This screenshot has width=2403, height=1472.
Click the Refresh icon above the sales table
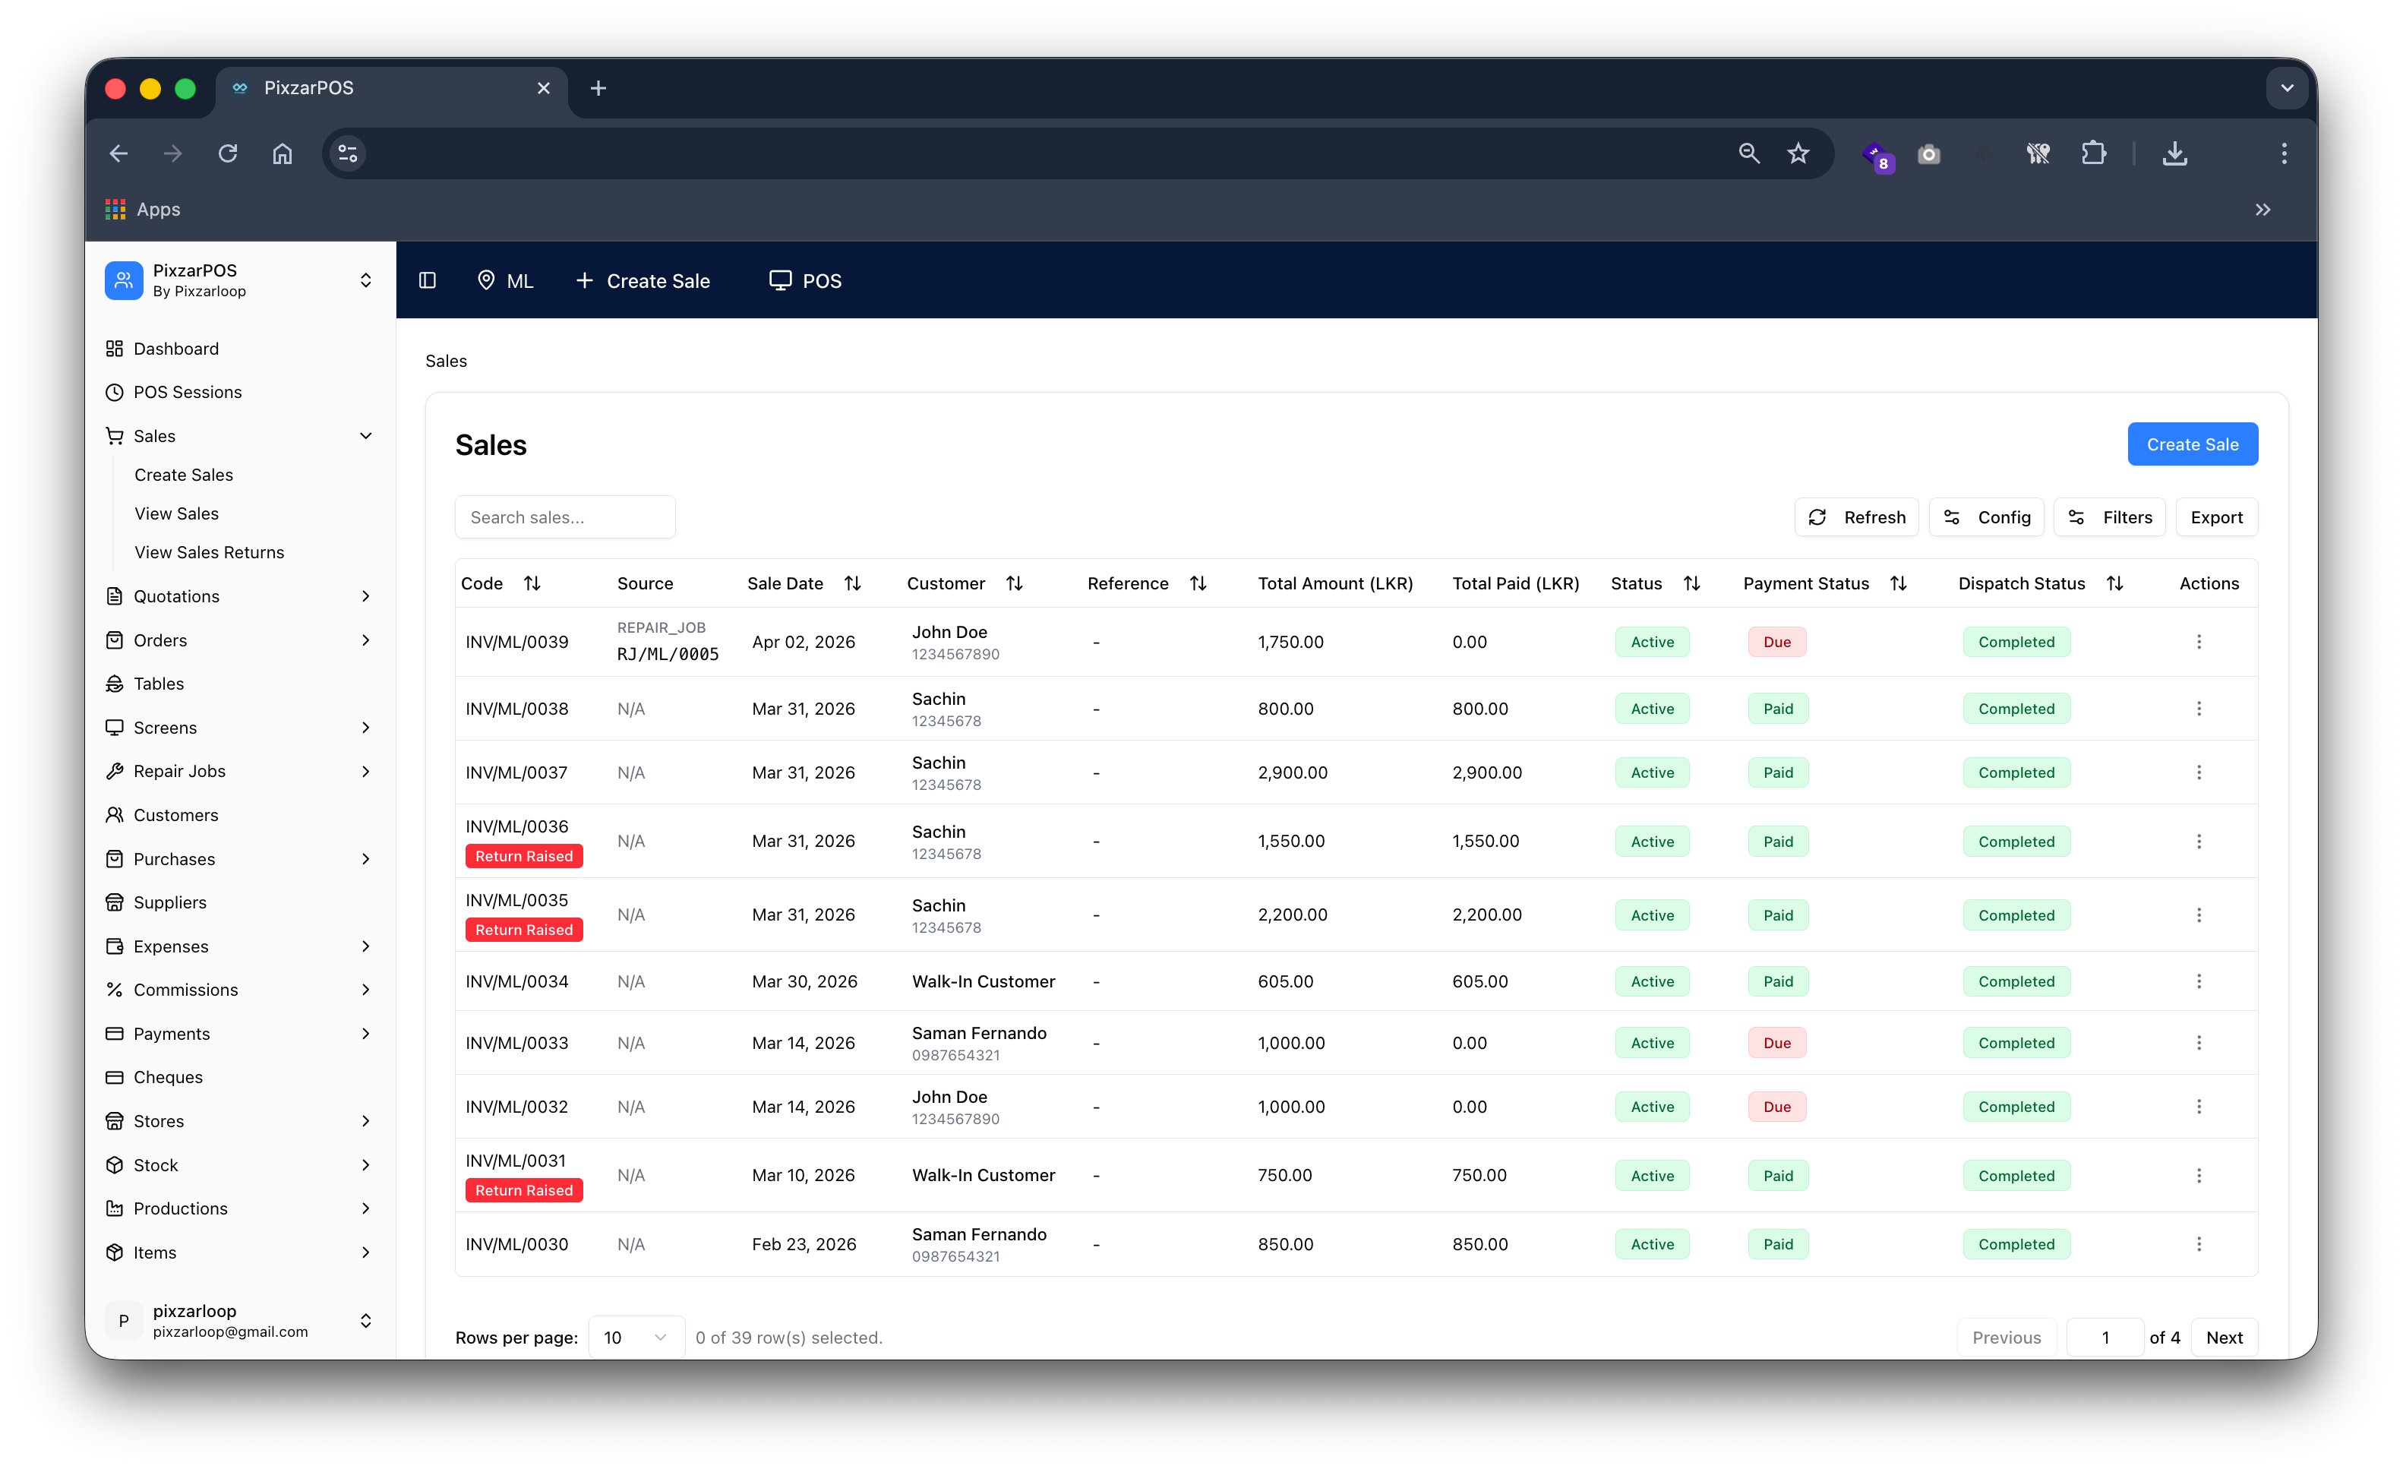(1817, 517)
